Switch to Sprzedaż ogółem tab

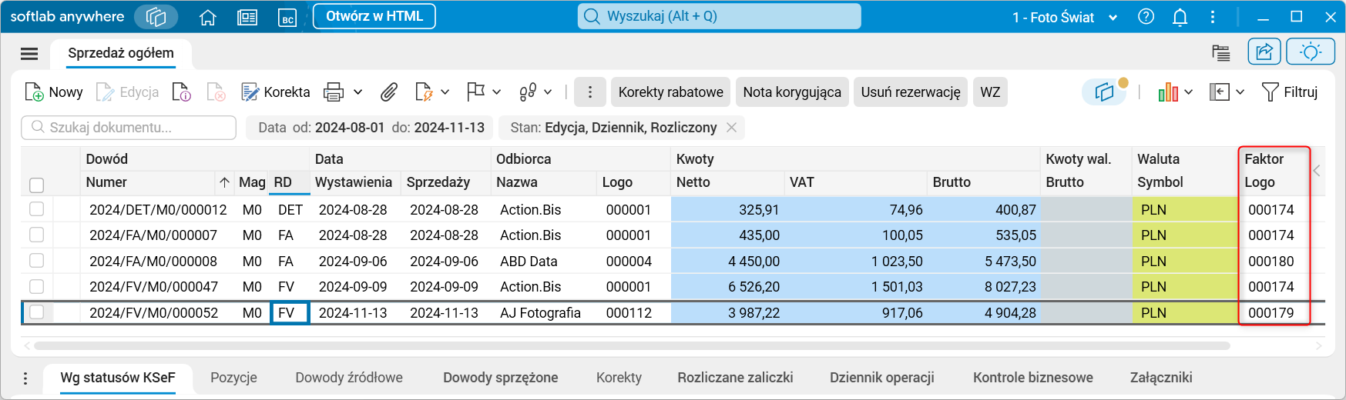tap(121, 53)
